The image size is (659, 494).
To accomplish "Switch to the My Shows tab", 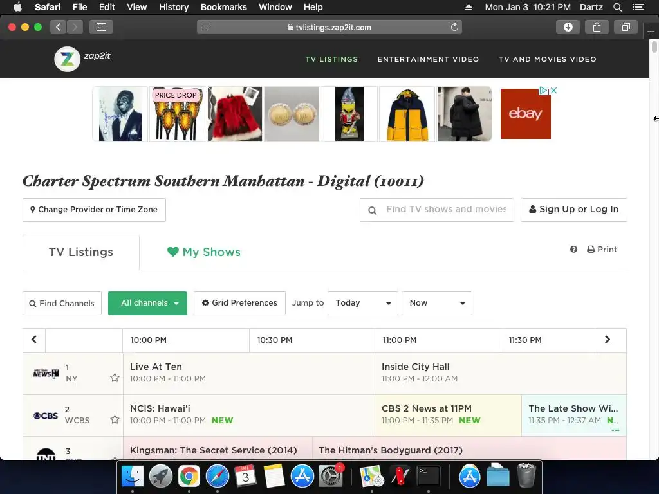I will 204,252.
